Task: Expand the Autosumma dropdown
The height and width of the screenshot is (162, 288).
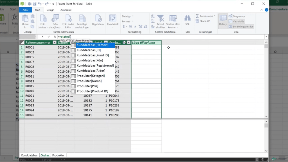Action: (215, 16)
